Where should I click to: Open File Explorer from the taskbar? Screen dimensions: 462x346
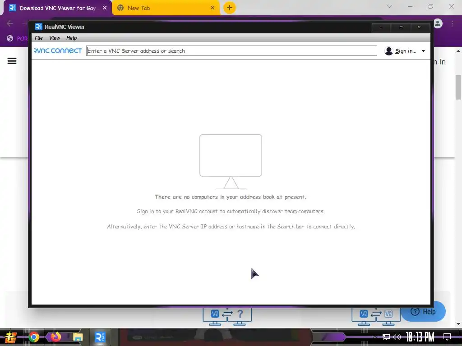point(78,337)
